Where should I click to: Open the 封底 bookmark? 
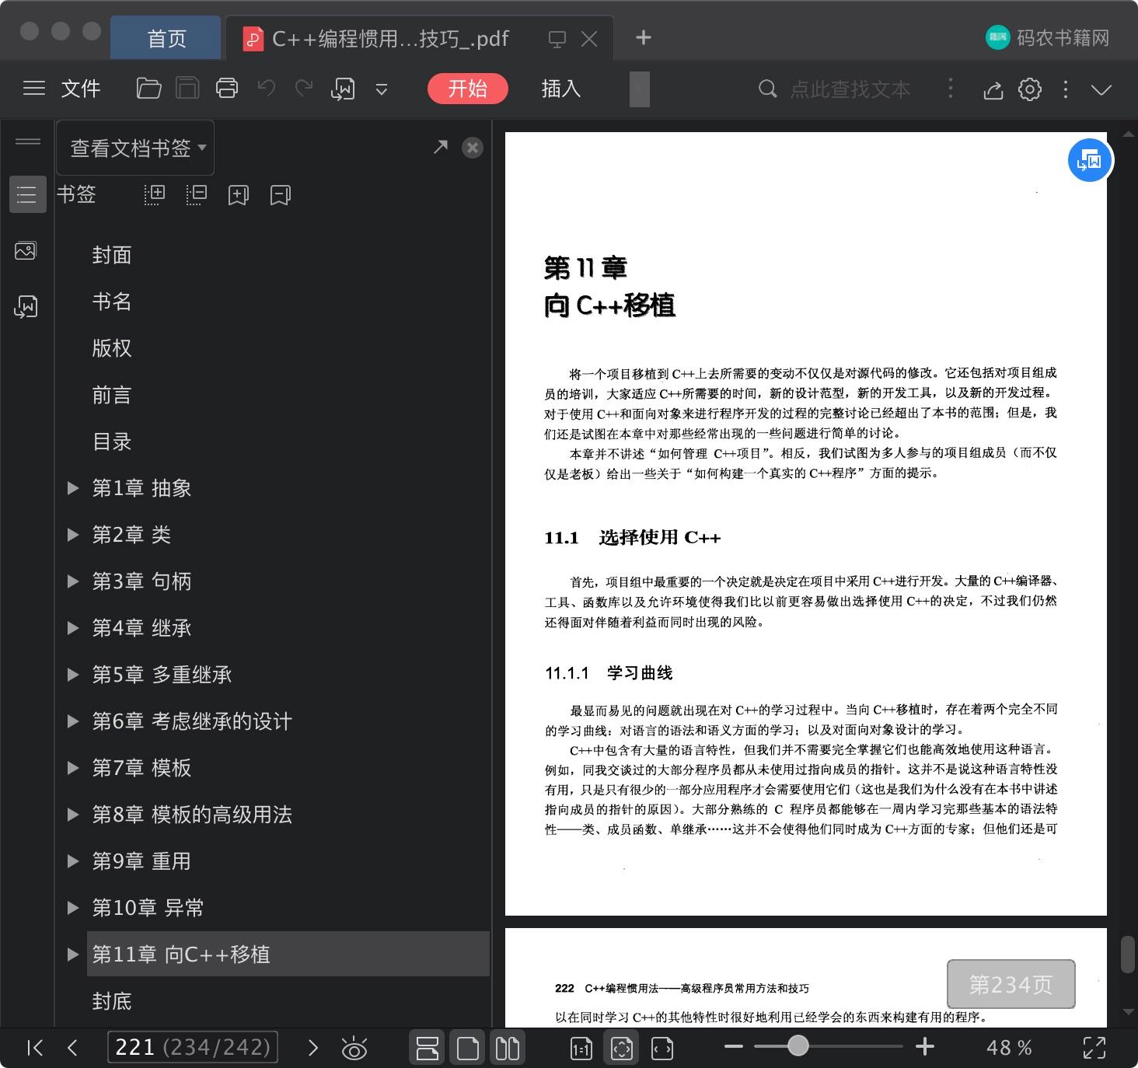pyautogui.click(x=112, y=1001)
